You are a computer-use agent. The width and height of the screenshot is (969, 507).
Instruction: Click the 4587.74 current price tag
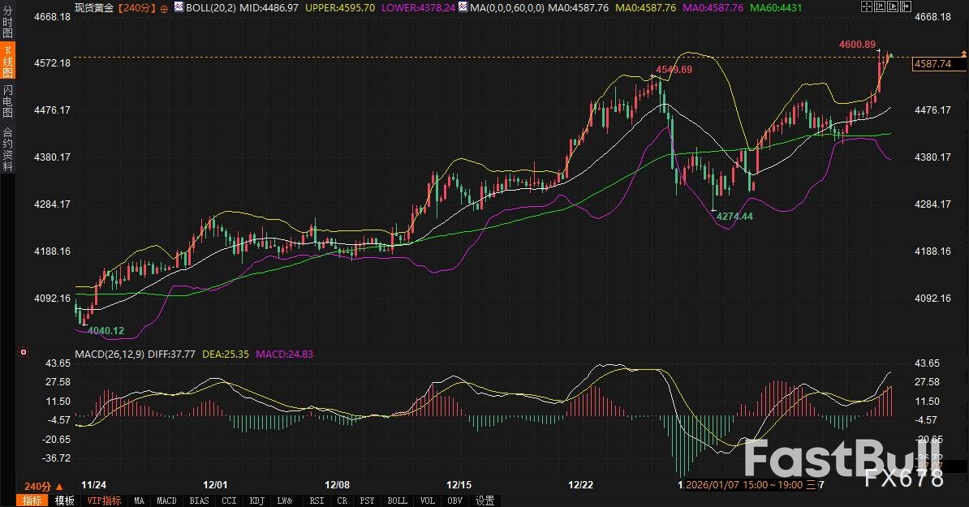[932, 64]
